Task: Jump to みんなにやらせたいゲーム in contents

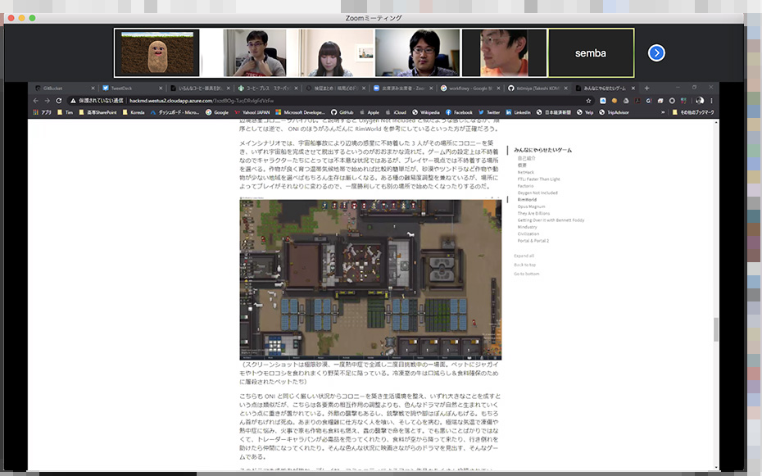Action: point(543,150)
